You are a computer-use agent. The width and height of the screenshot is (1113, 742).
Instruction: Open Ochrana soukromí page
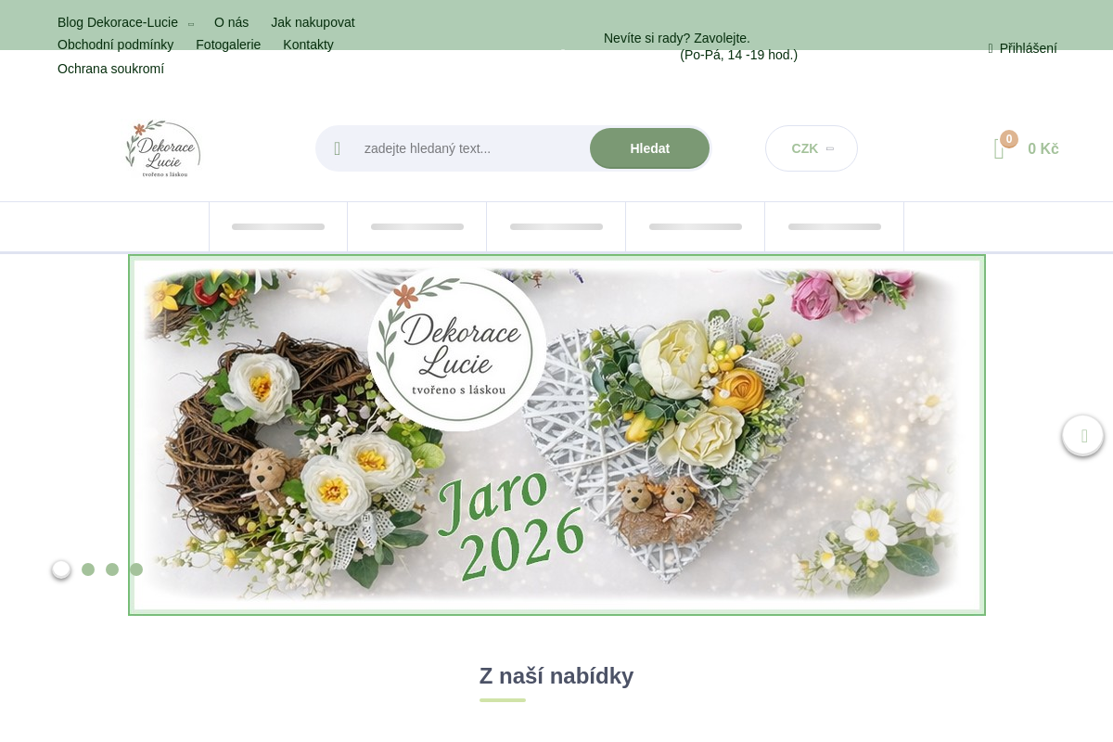(x=110, y=69)
